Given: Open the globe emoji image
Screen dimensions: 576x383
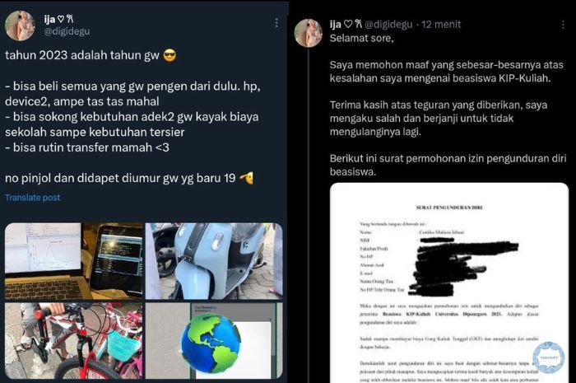Looking at the screenshot, I should pyautogui.click(x=214, y=341).
